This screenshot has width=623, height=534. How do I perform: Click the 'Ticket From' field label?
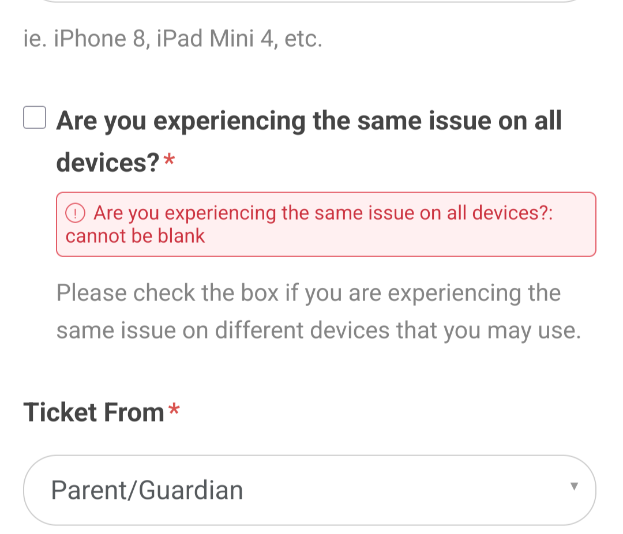(94, 413)
